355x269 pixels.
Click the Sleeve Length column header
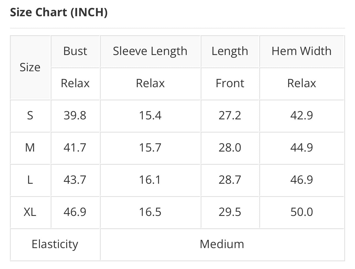150,51
